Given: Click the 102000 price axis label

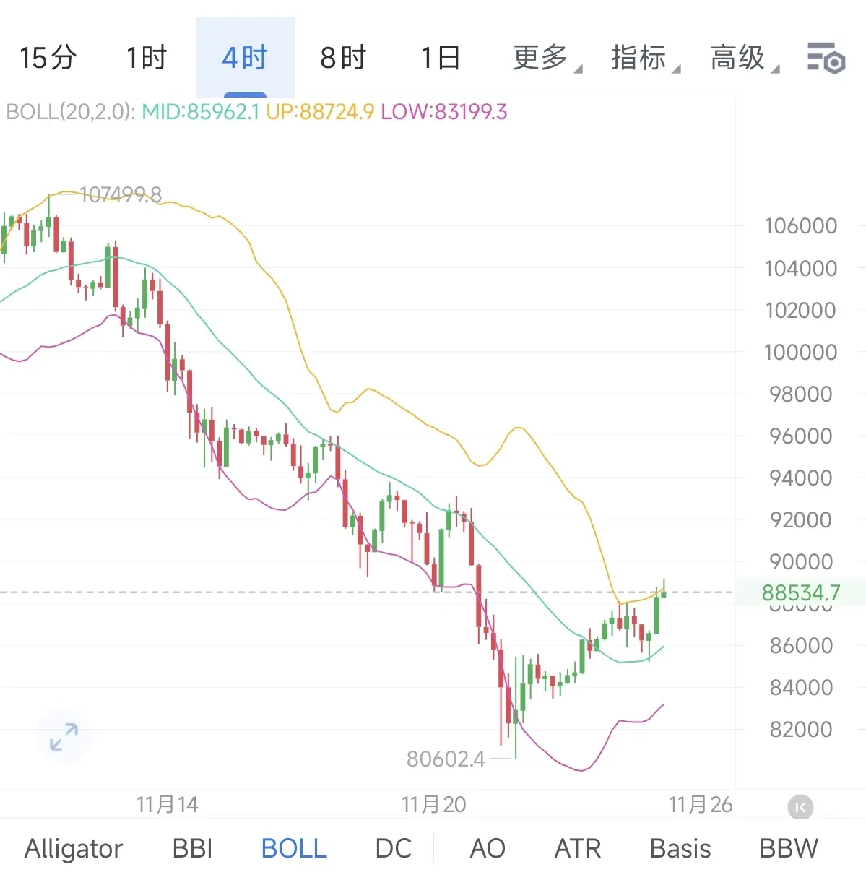Looking at the screenshot, I should (x=801, y=310).
